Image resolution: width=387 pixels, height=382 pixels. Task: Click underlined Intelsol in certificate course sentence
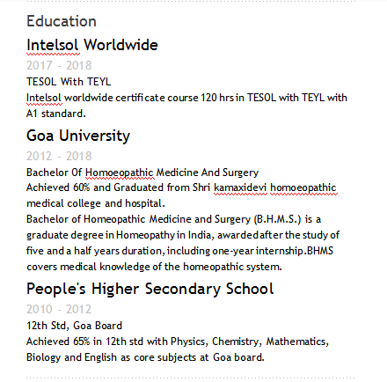click(44, 98)
